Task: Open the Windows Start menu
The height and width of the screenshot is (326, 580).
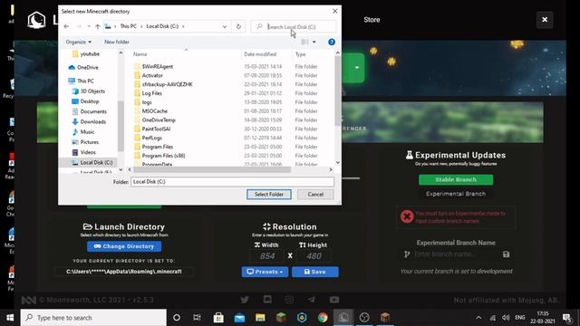Action: [x=10, y=318]
